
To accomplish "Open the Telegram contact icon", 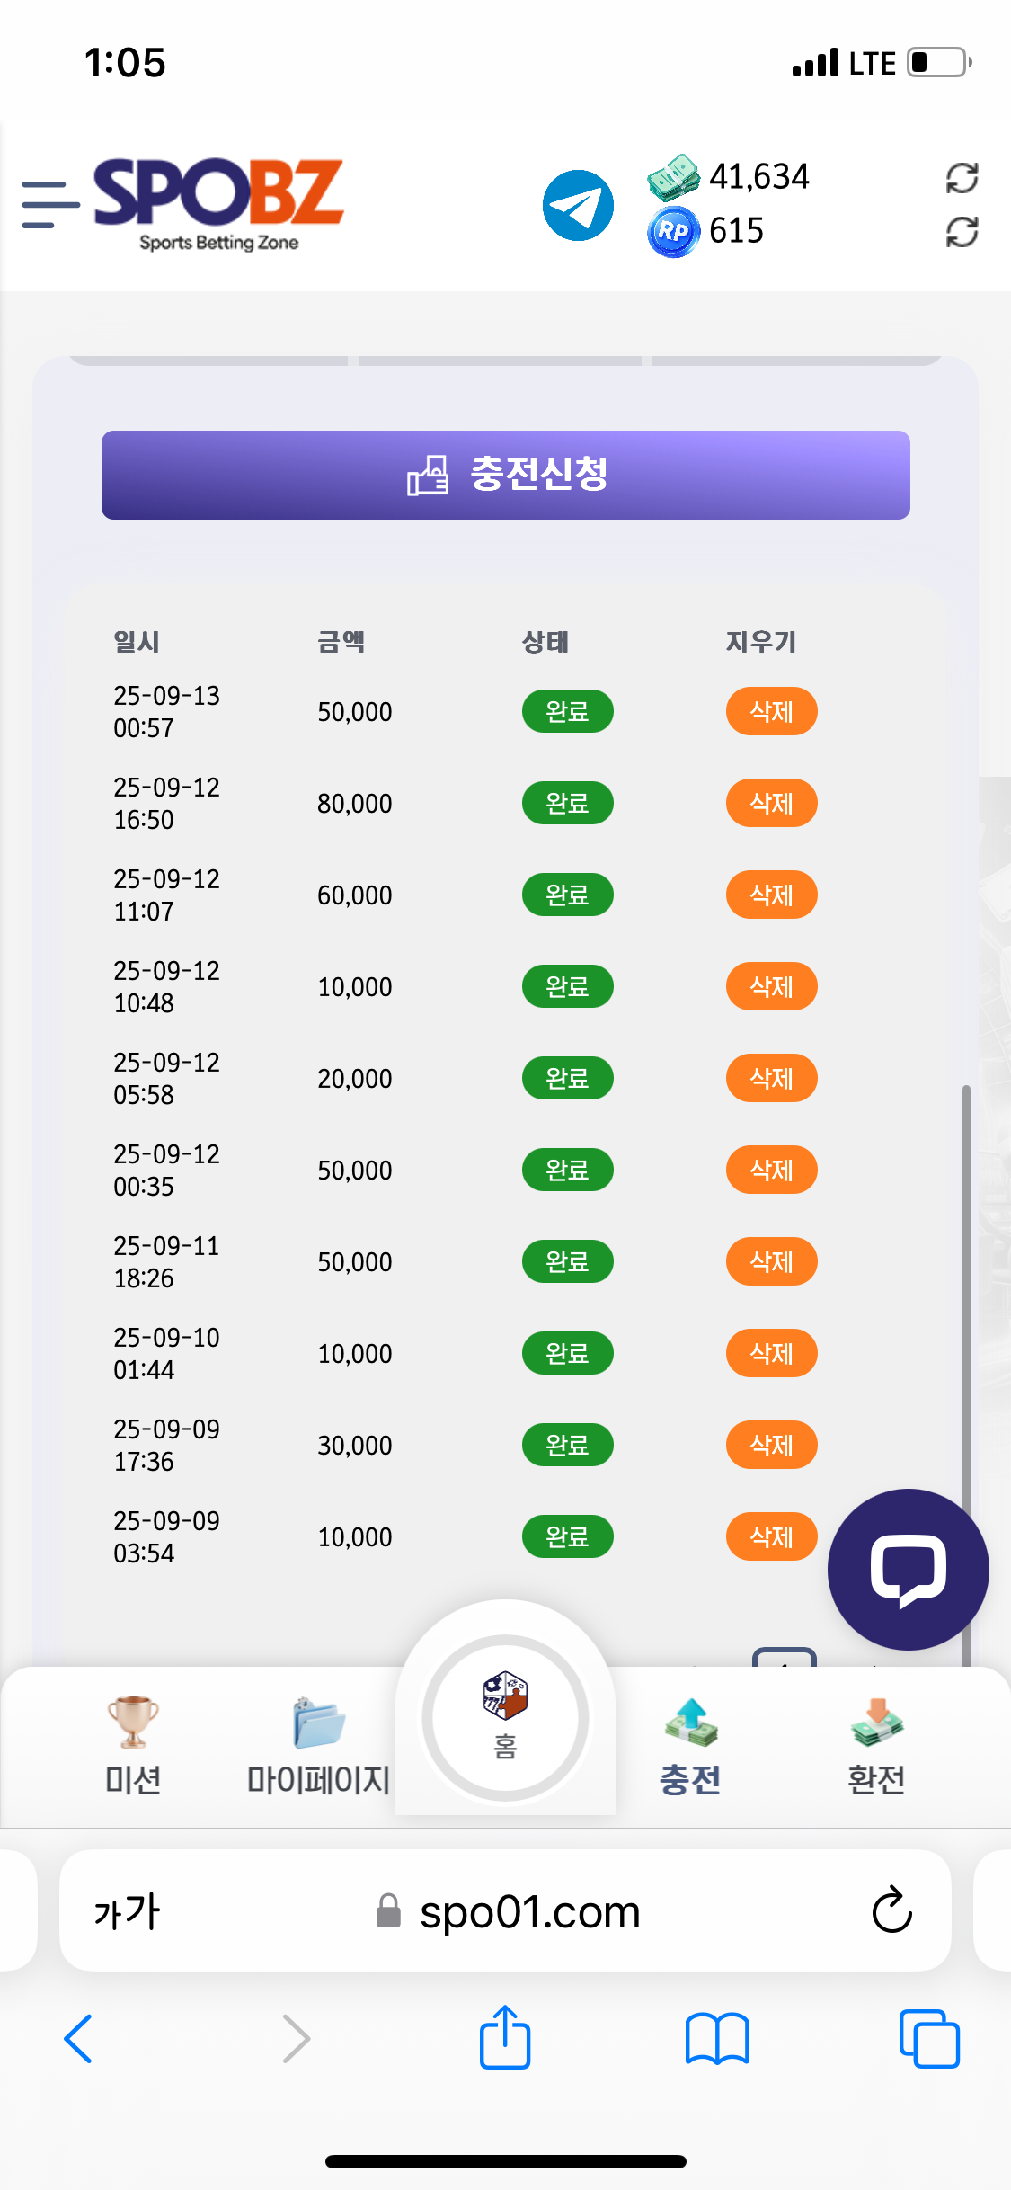I will click(x=578, y=205).
